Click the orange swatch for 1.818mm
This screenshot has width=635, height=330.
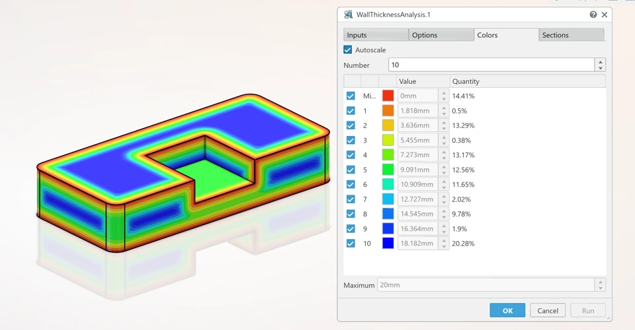[388, 111]
